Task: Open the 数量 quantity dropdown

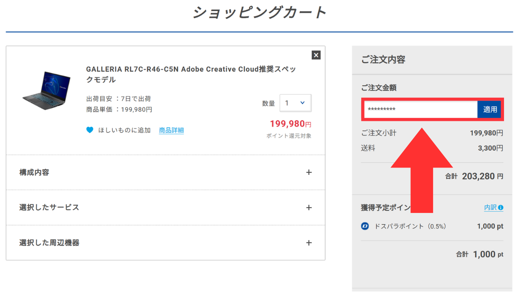Action: pos(296,103)
